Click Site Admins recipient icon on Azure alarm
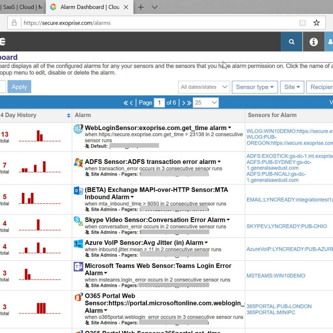Image resolution: width=333 pixels, height=333 pixels. pyautogui.click(x=87, y=255)
